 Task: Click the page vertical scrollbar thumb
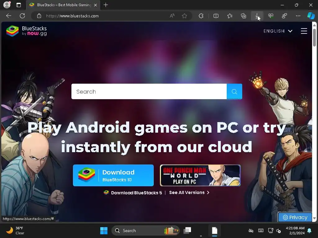pos(314,37)
